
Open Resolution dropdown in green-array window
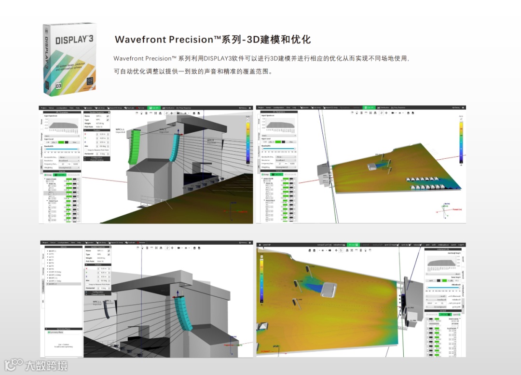[x=69, y=161]
